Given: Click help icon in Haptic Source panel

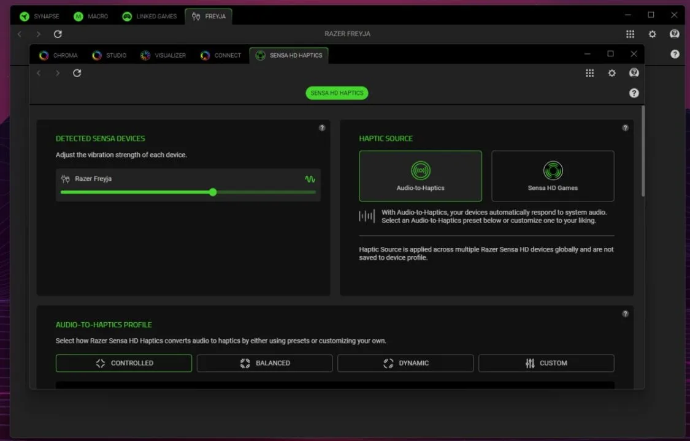Looking at the screenshot, I should pyautogui.click(x=625, y=128).
